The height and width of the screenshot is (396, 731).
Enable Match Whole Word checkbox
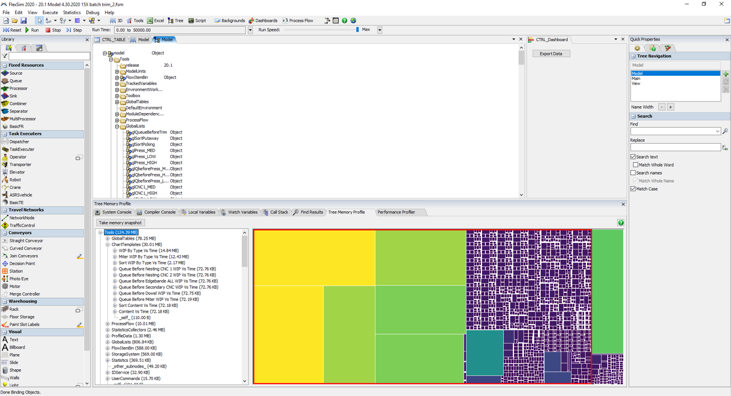[636, 165]
